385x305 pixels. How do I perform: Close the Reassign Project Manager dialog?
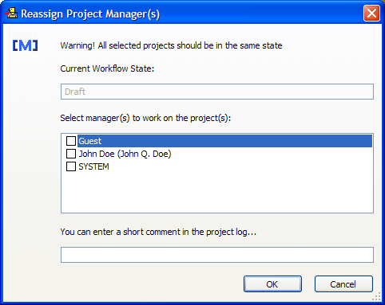click(371, 14)
